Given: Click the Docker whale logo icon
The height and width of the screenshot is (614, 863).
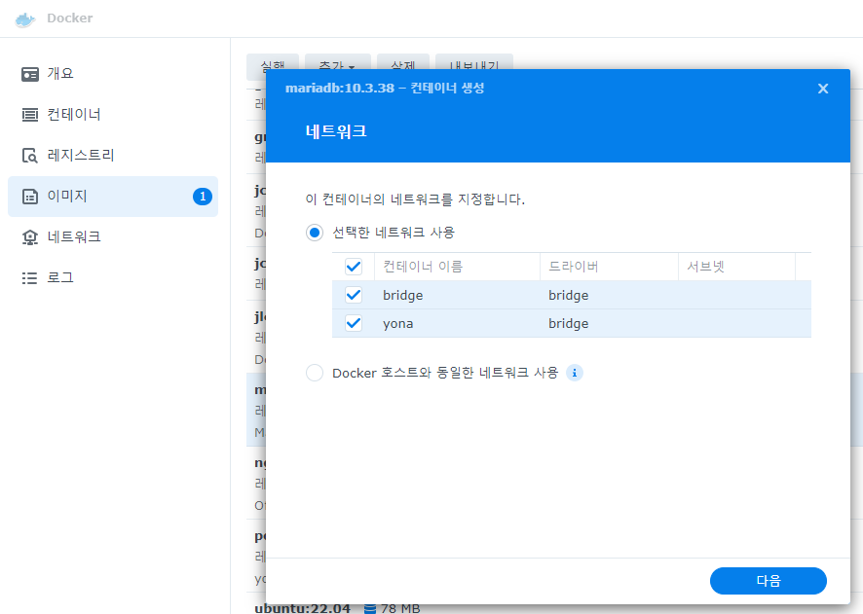Looking at the screenshot, I should point(25,18).
